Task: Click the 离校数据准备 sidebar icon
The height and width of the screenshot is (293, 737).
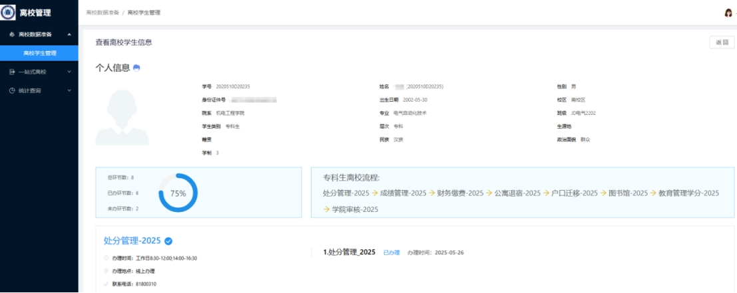Action: tap(12, 34)
